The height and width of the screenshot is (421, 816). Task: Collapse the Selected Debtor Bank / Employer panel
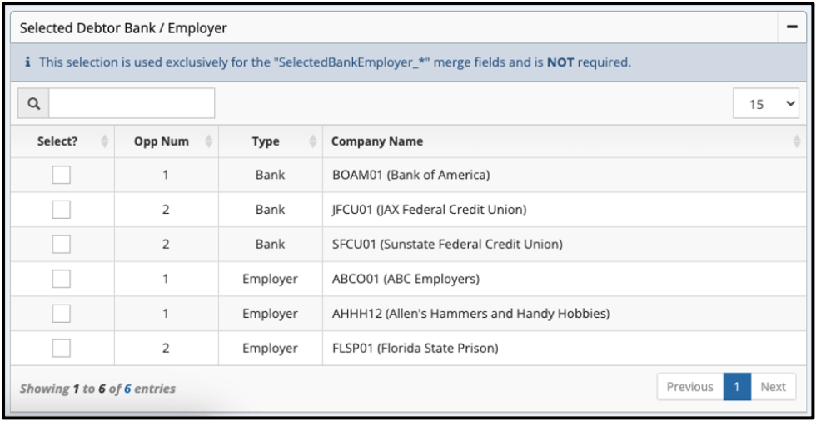pyautogui.click(x=792, y=27)
